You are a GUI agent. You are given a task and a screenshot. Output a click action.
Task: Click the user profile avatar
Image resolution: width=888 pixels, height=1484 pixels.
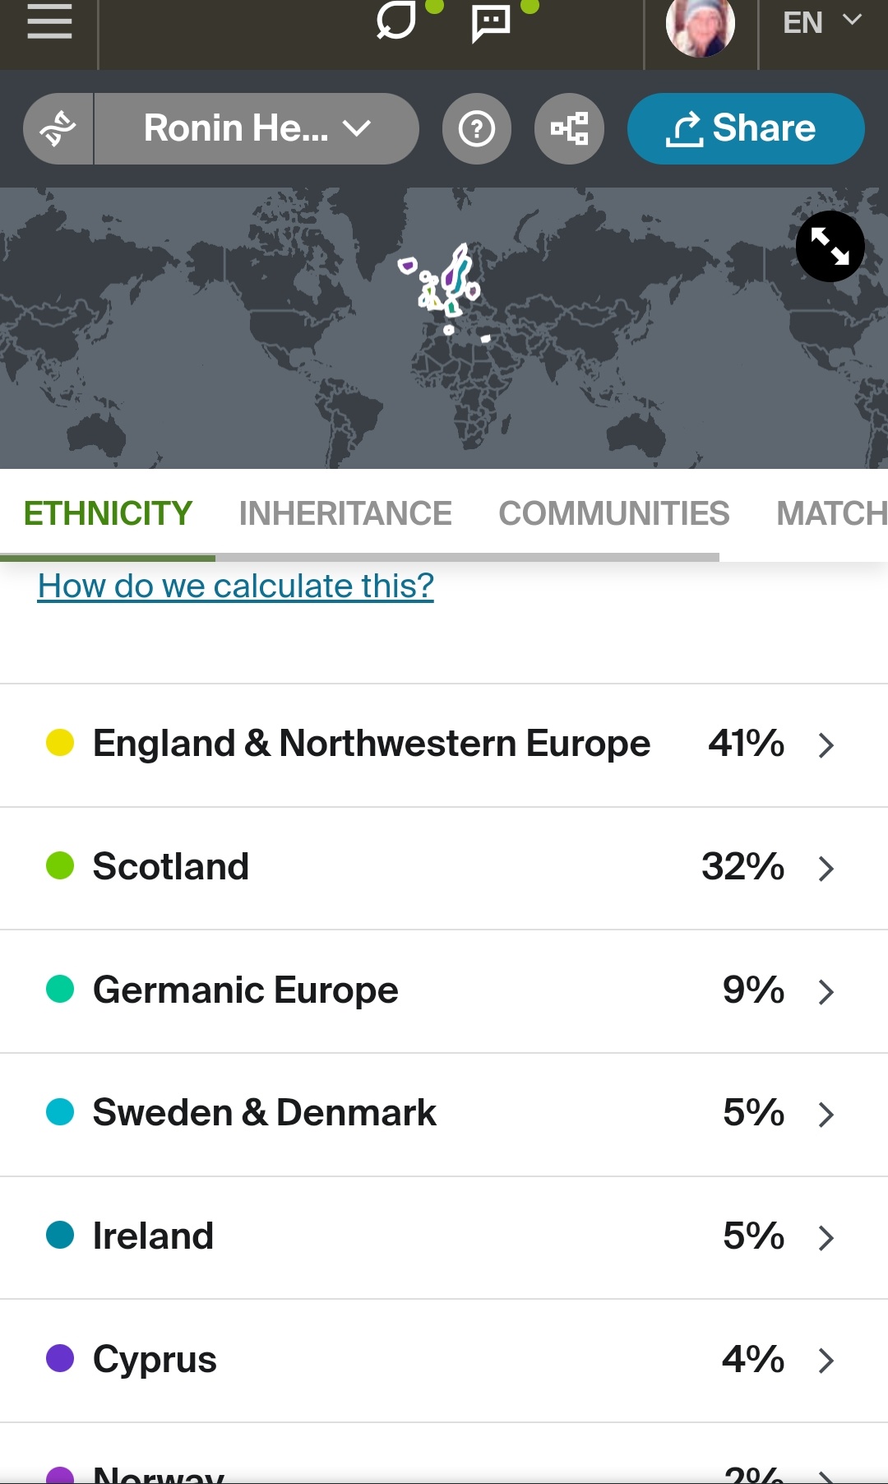click(700, 28)
